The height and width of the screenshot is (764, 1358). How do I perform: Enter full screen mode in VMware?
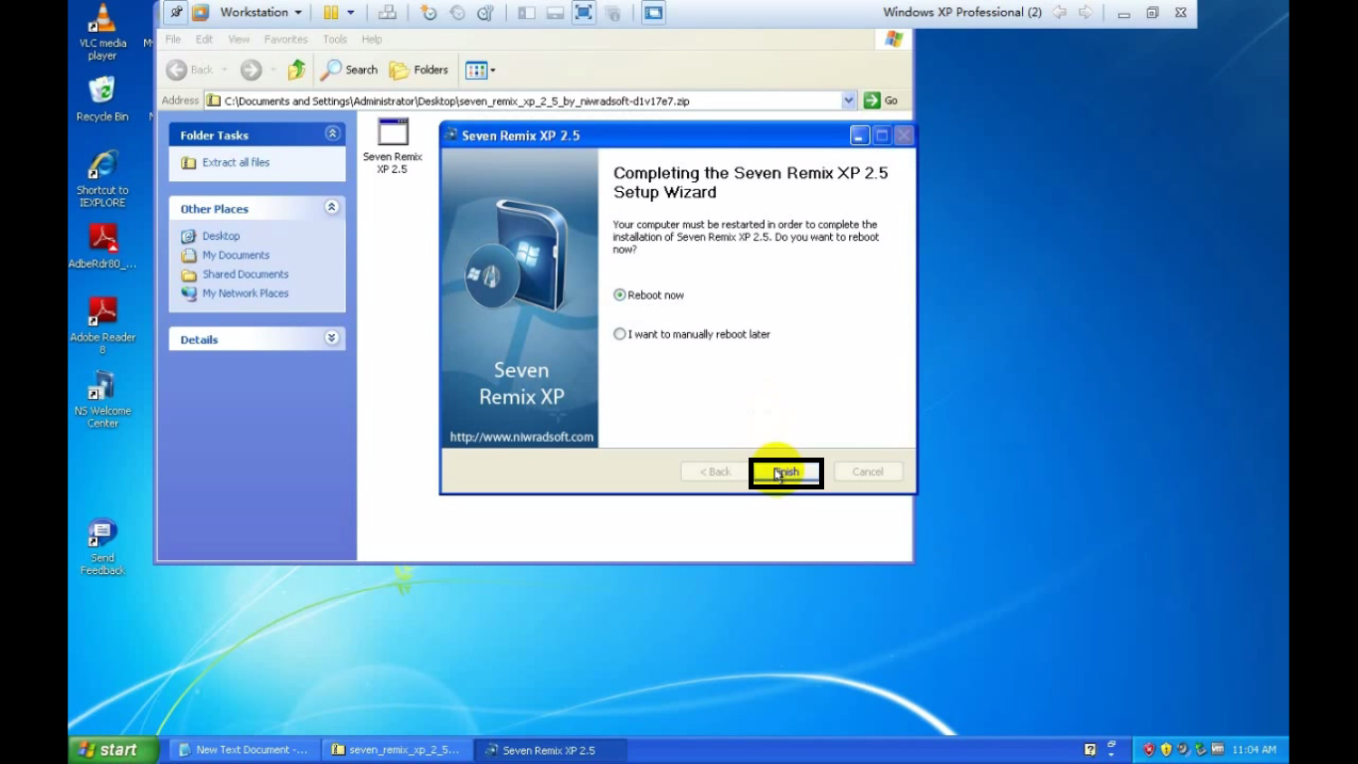(x=583, y=12)
